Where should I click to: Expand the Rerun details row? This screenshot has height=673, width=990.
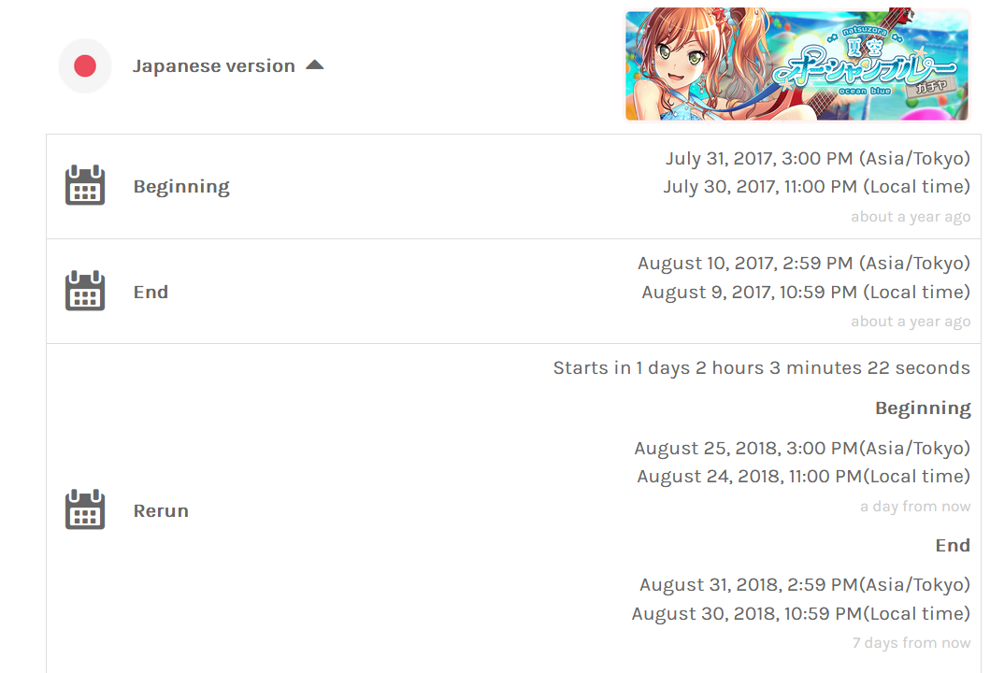[161, 510]
